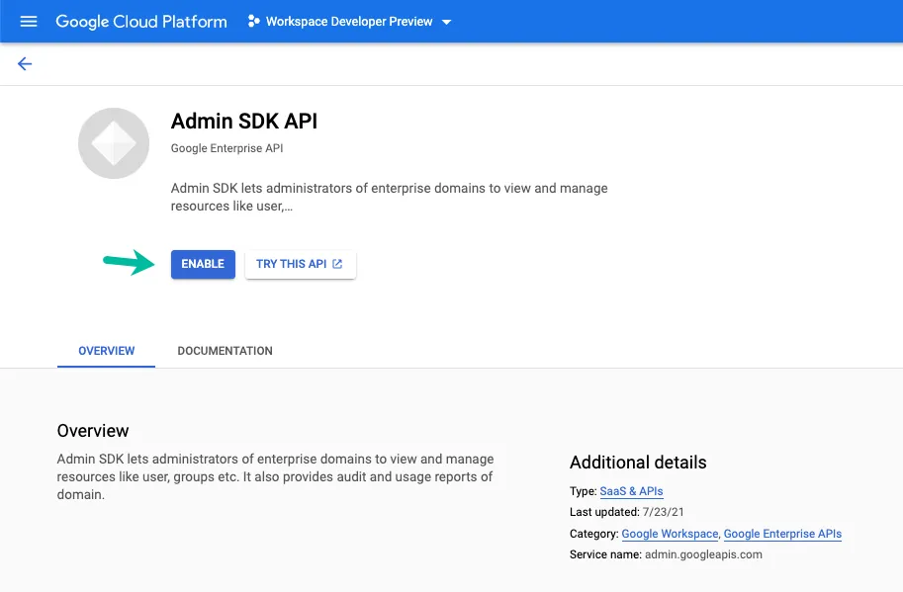Click the Admin SDK API title heading
The width and height of the screenshot is (903, 592).
coord(243,122)
